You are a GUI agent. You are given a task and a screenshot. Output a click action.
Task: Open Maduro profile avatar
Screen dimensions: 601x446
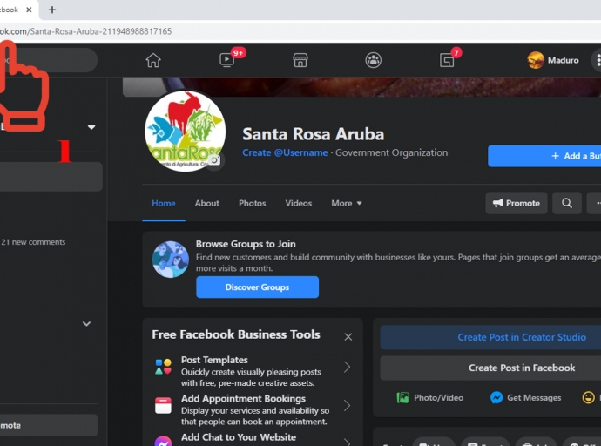[x=536, y=60]
